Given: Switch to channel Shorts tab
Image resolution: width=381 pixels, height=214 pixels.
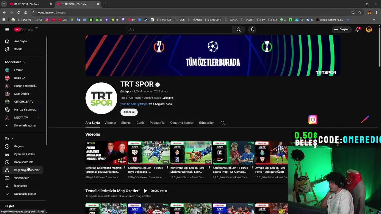Looking at the screenshot, I should 126,123.
